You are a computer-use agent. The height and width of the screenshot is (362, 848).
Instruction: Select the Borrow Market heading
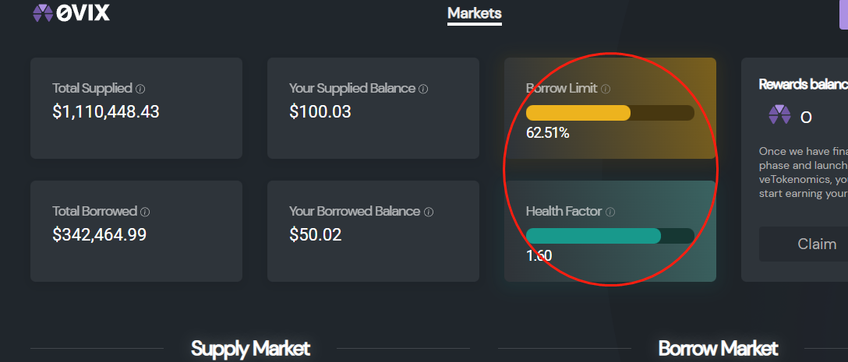pyautogui.click(x=718, y=349)
